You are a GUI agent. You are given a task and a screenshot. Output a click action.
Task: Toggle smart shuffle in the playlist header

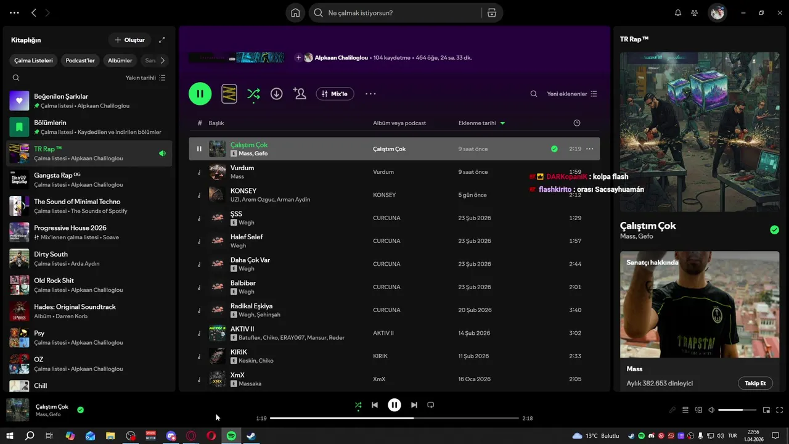point(253,94)
